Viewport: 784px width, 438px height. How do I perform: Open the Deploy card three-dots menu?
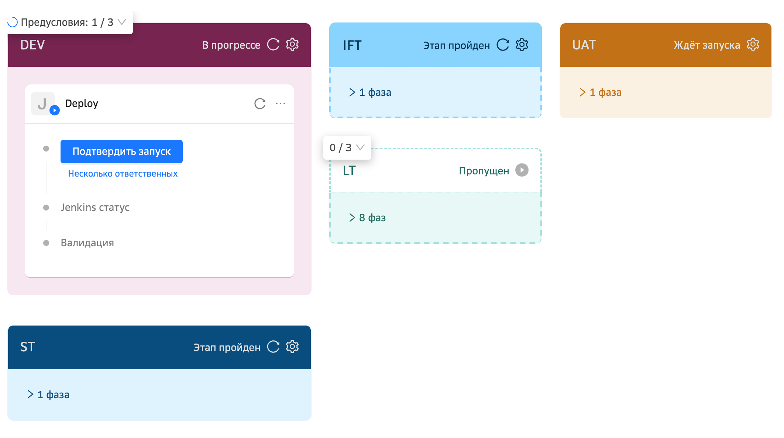click(281, 104)
